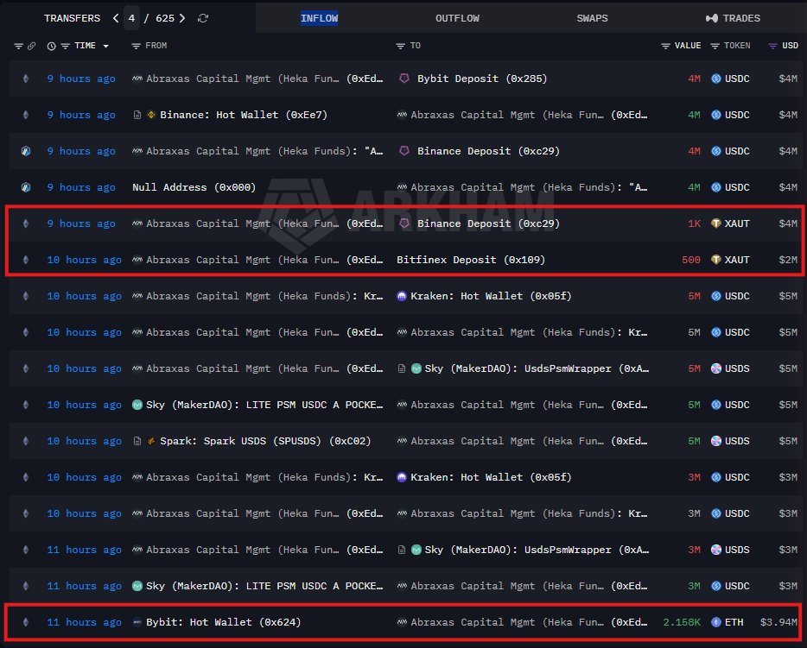Click deposit tag icon beside Bybit Deposit (0x285)
Screen dimensions: 807x648
pyautogui.click(x=404, y=79)
